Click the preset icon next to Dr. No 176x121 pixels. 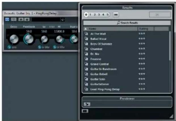pyautogui.click(x=86, y=54)
